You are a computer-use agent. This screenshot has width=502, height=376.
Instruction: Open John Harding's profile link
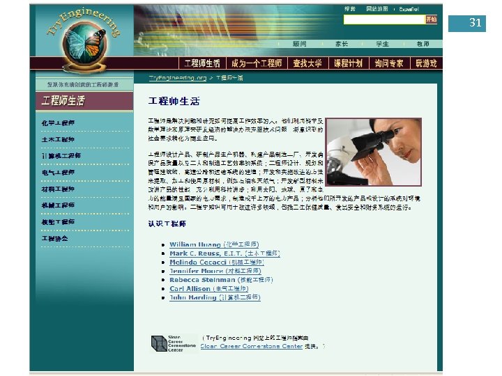coord(215,297)
